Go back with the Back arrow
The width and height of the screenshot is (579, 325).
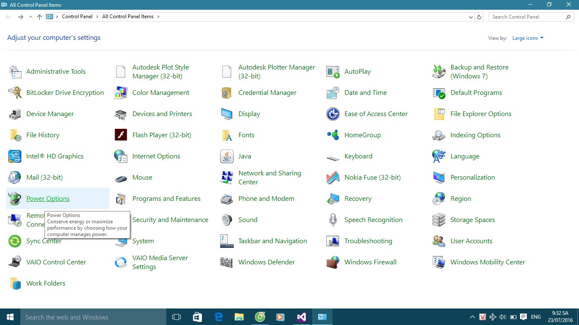tap(8, 17)
